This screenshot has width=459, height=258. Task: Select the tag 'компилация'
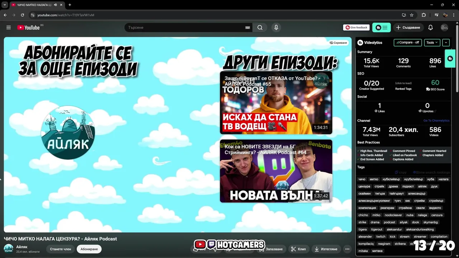point(367,208)
